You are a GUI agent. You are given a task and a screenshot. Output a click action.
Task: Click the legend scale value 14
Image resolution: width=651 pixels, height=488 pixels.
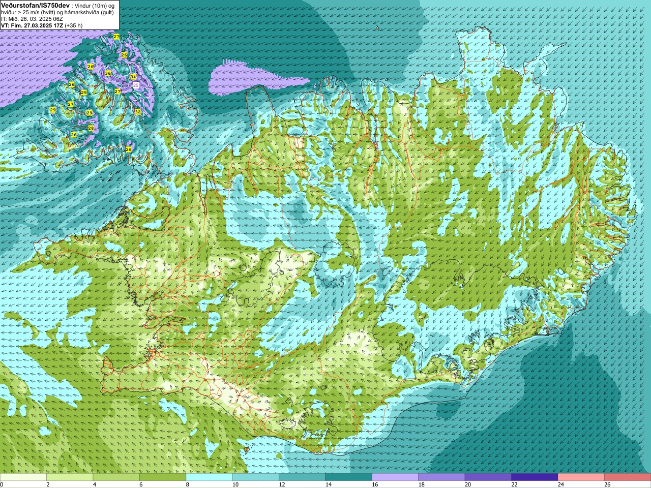click(329, 484)
